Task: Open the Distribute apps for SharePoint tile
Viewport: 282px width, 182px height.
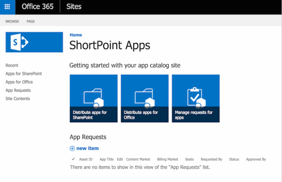Action: click(x=94, y=99)
